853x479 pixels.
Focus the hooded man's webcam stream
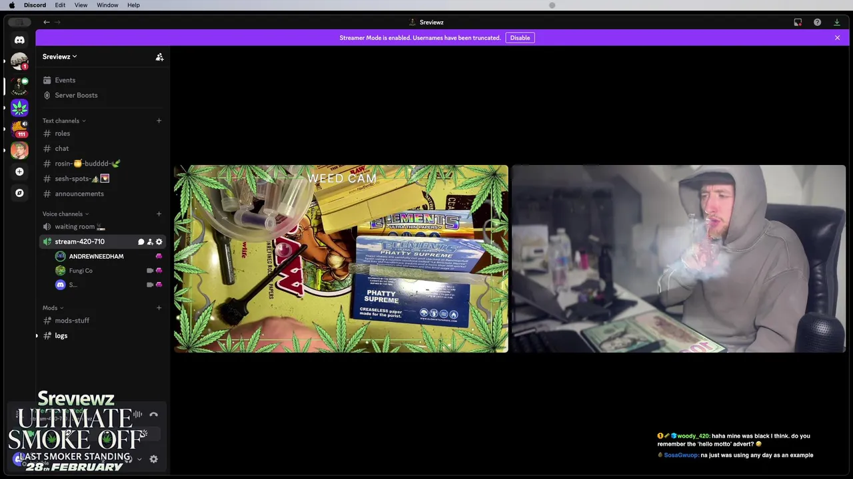678,259
